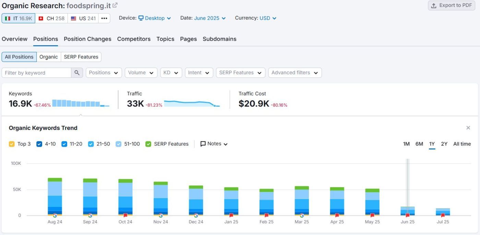Image resolution: width=480 pixels, height=235 pixels.
Task: Set chart range to 1M
Action: pyautogui.click(x=406, y=144)
